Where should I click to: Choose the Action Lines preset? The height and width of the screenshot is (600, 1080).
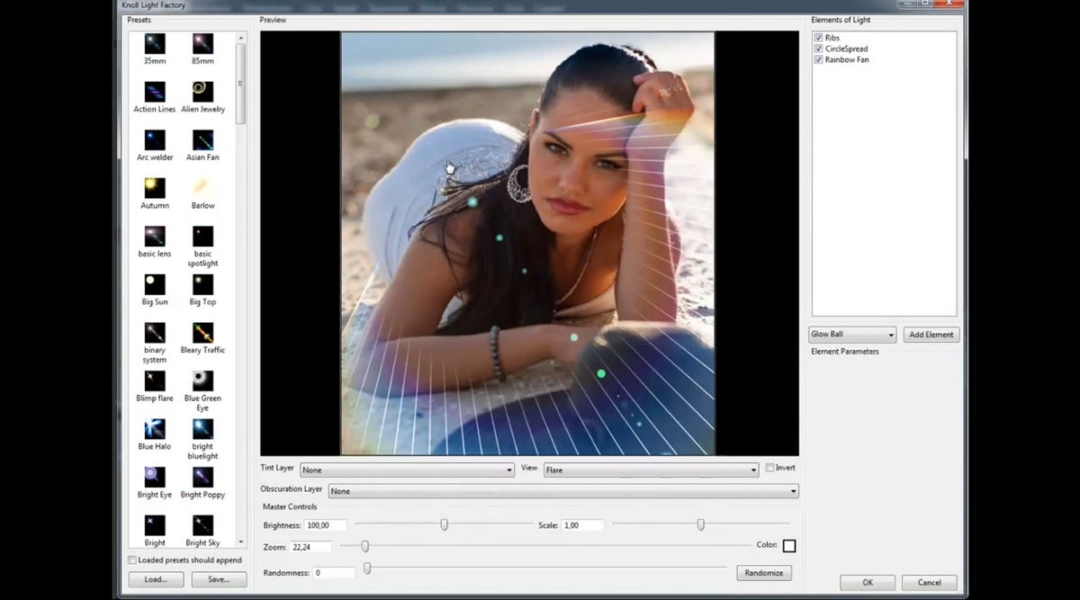[x=155, y=92]
